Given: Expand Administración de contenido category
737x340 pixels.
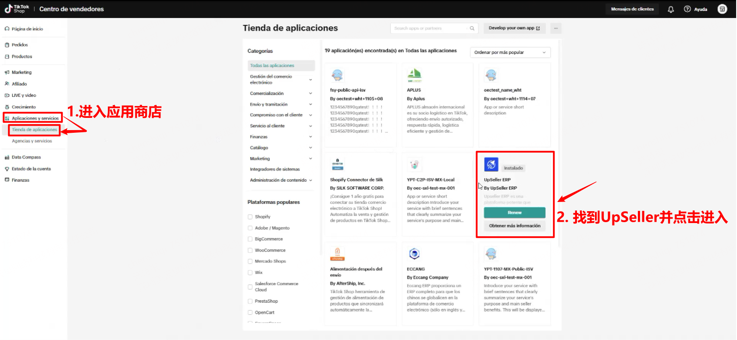Looking at the screenshot, I should (x=310, y=180).
